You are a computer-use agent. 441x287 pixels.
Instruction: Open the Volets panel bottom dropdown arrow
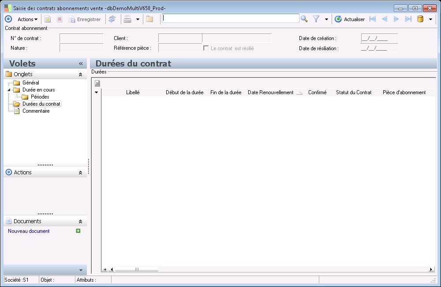81,270
